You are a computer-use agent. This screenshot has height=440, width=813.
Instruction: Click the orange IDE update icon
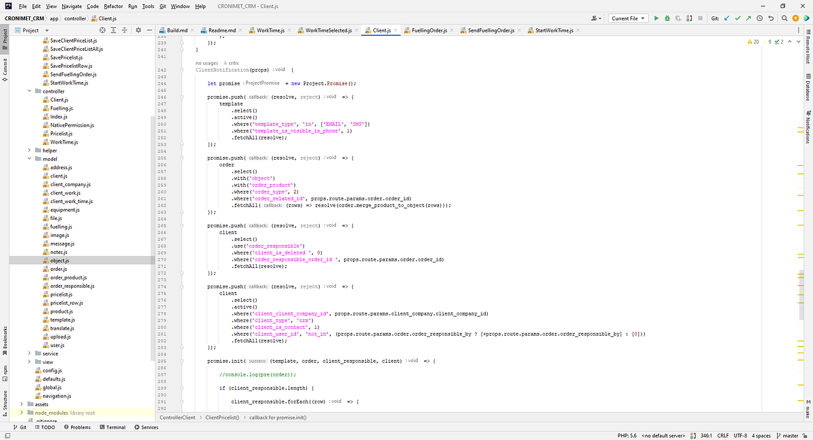795,18
